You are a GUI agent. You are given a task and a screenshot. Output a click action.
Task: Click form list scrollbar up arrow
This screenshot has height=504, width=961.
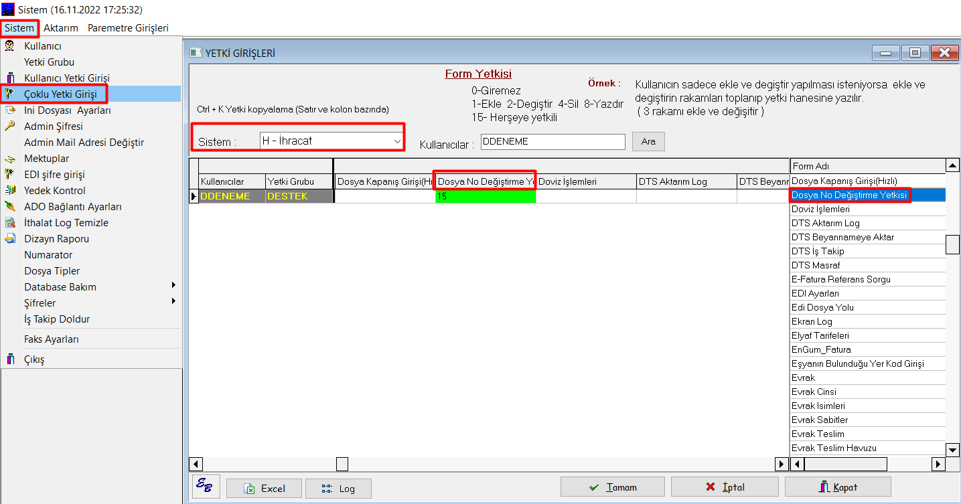click(x=952, y=165)
